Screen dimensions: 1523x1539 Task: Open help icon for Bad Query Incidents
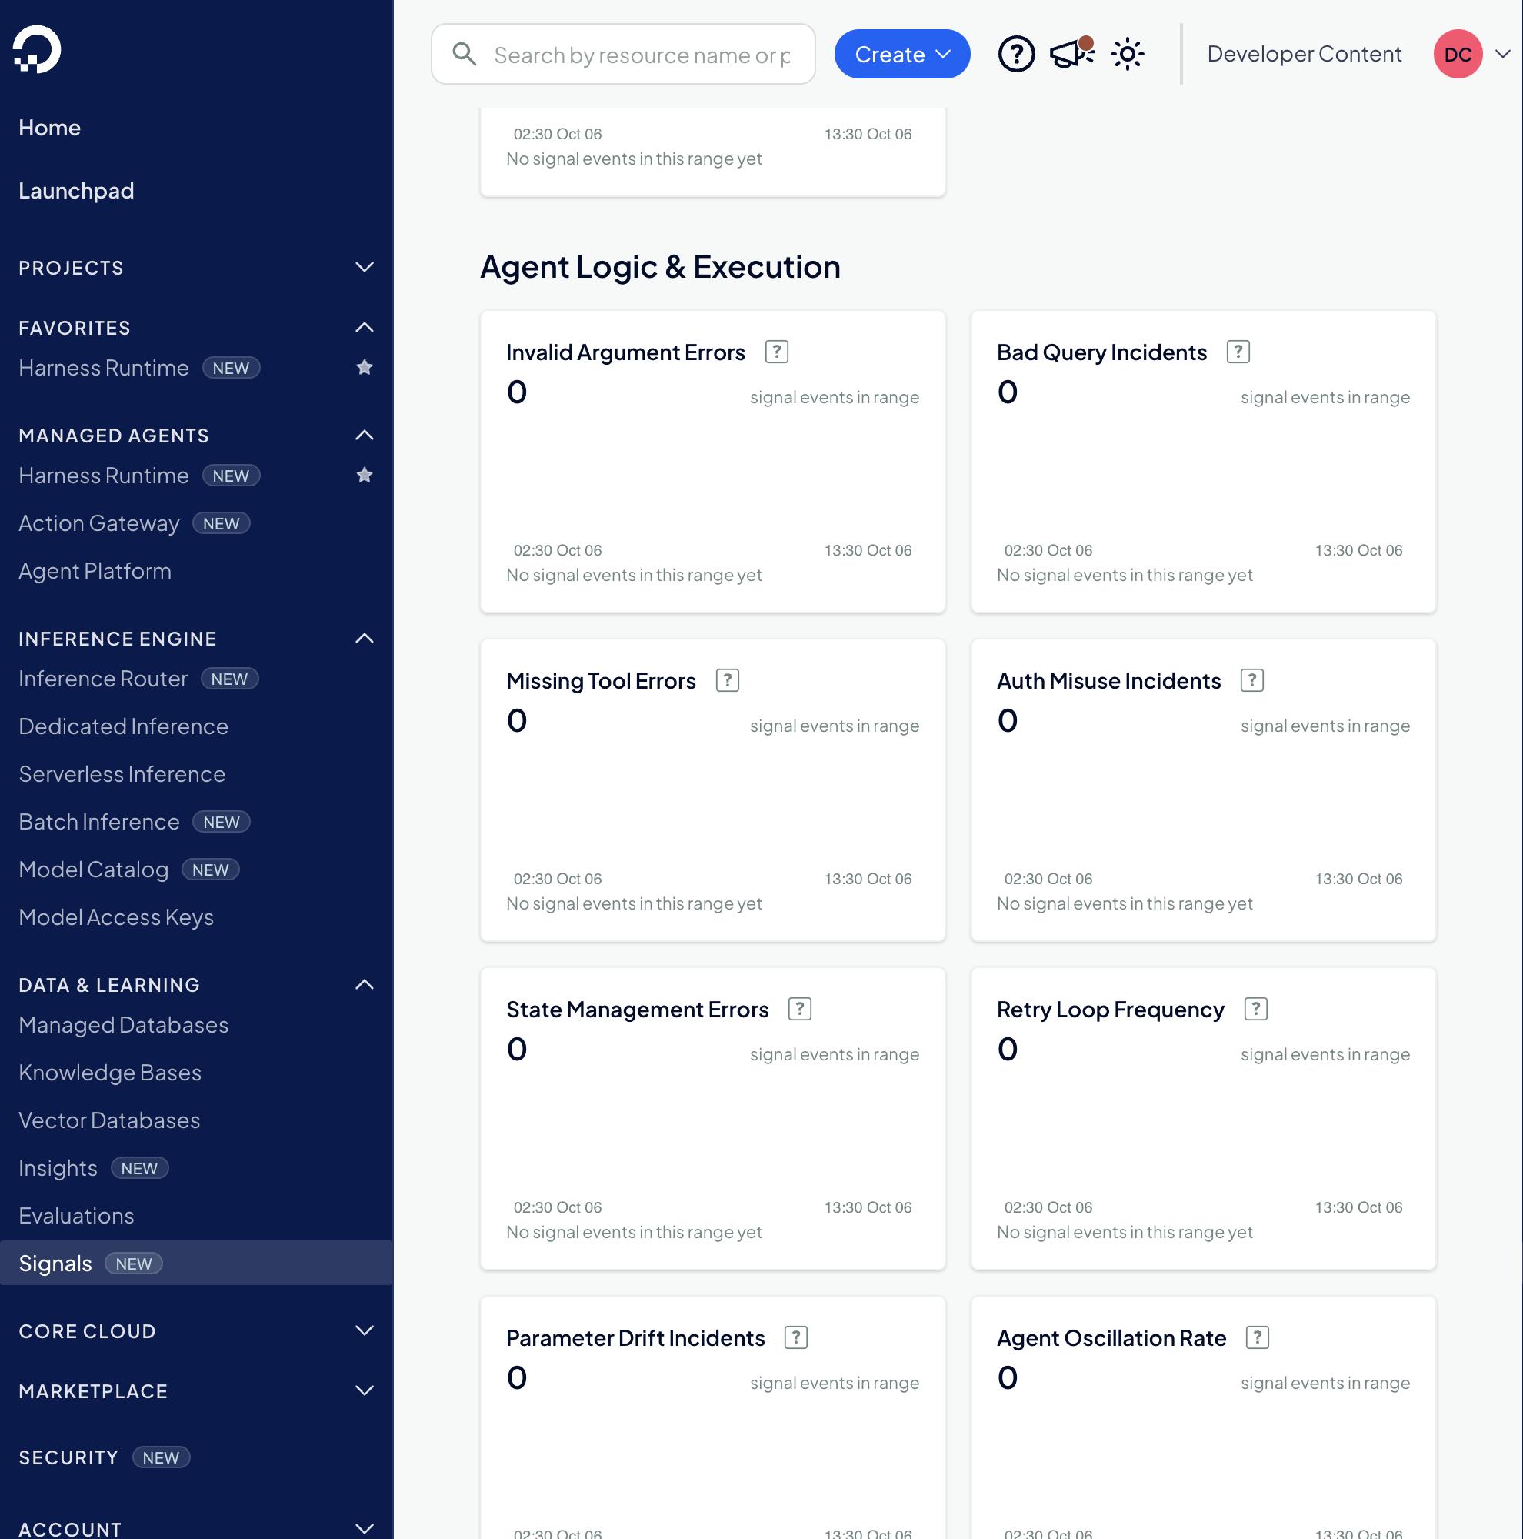point(1238,352)
